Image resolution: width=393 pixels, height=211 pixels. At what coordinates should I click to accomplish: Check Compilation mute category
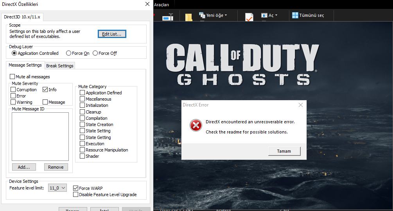(x=82, y=118)
